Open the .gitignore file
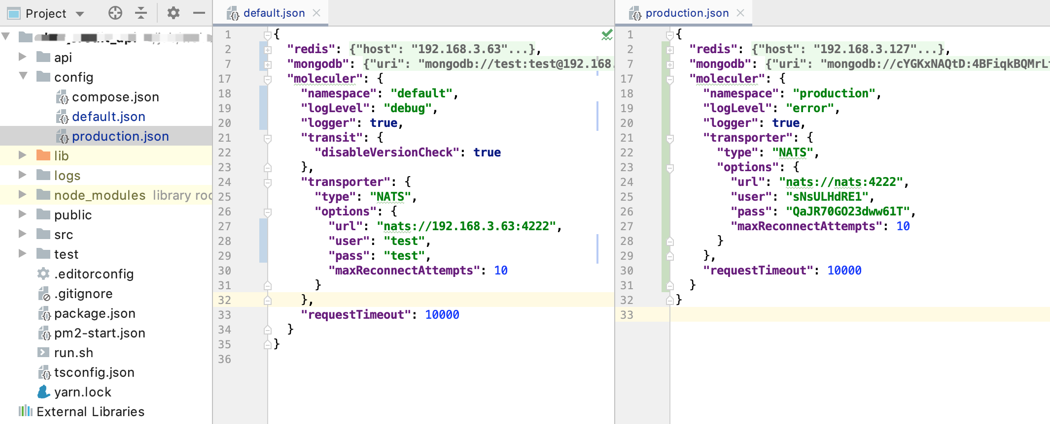The height and width of the screenshot is (424, 1050). pyautogui.click(x=83, y=294)
